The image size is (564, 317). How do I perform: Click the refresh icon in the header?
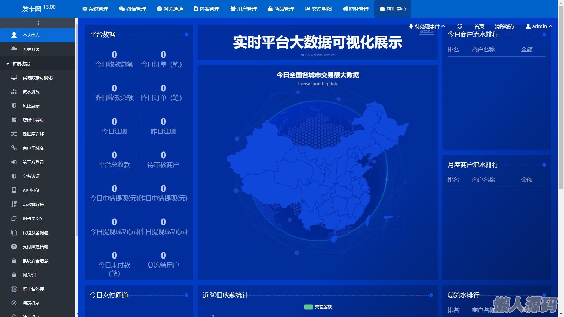[x=460, y=26]
